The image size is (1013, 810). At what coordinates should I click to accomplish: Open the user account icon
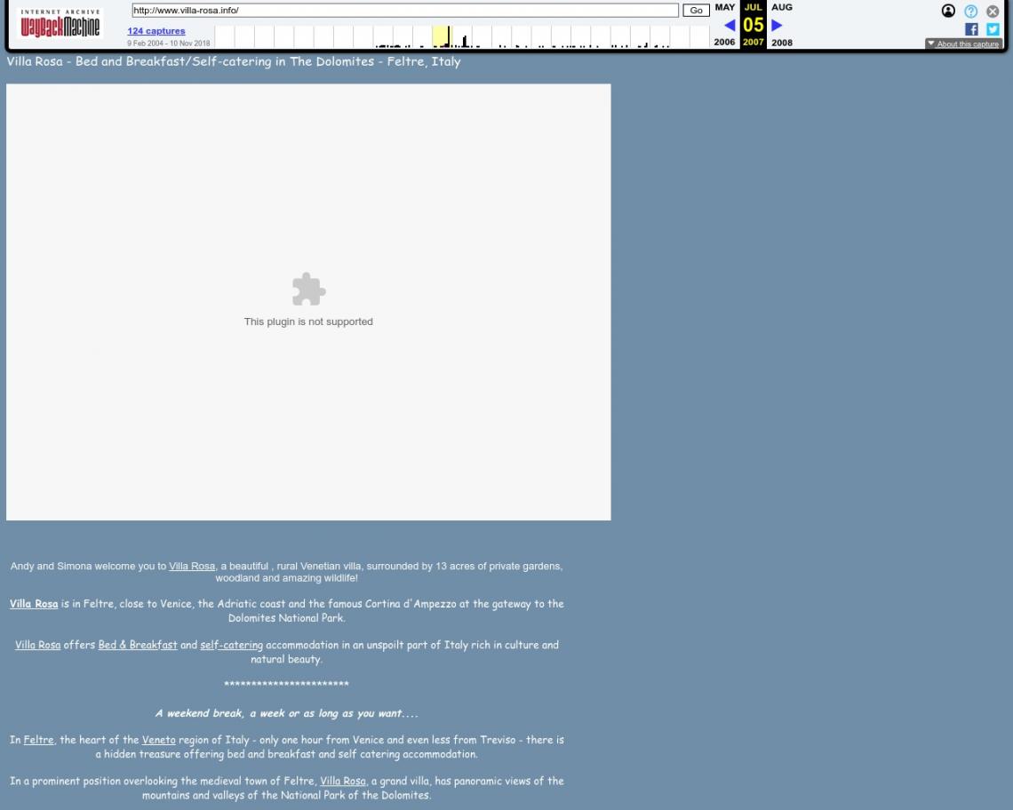pos(948,11)
